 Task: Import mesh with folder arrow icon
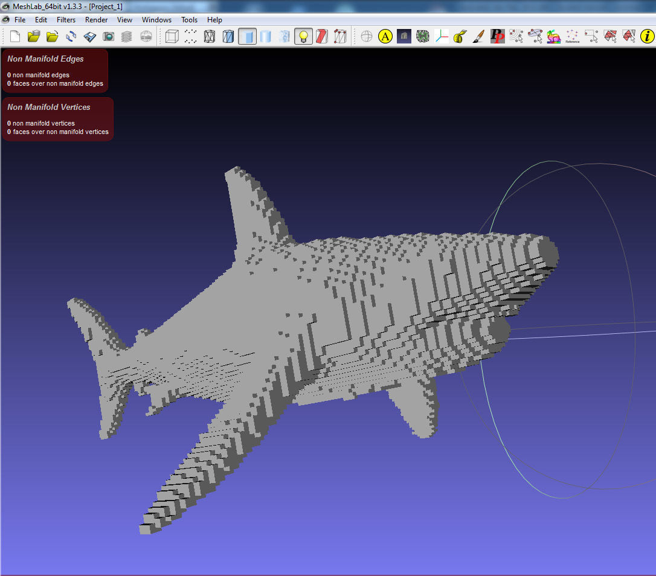tap(53, 36)
